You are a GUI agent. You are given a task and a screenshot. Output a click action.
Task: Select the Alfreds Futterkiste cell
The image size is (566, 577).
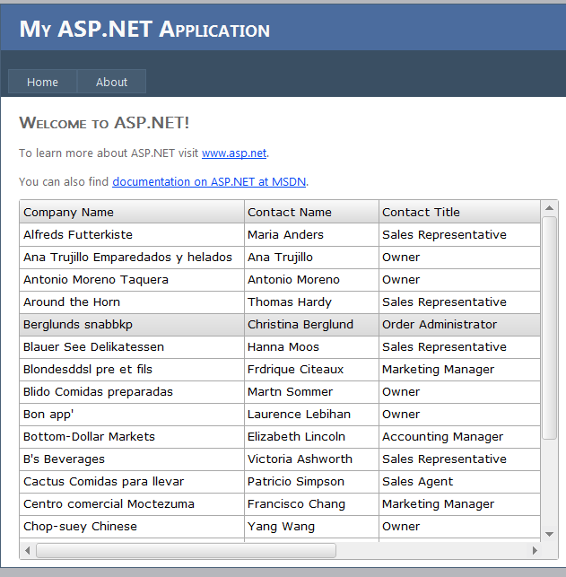coord(132,235)
